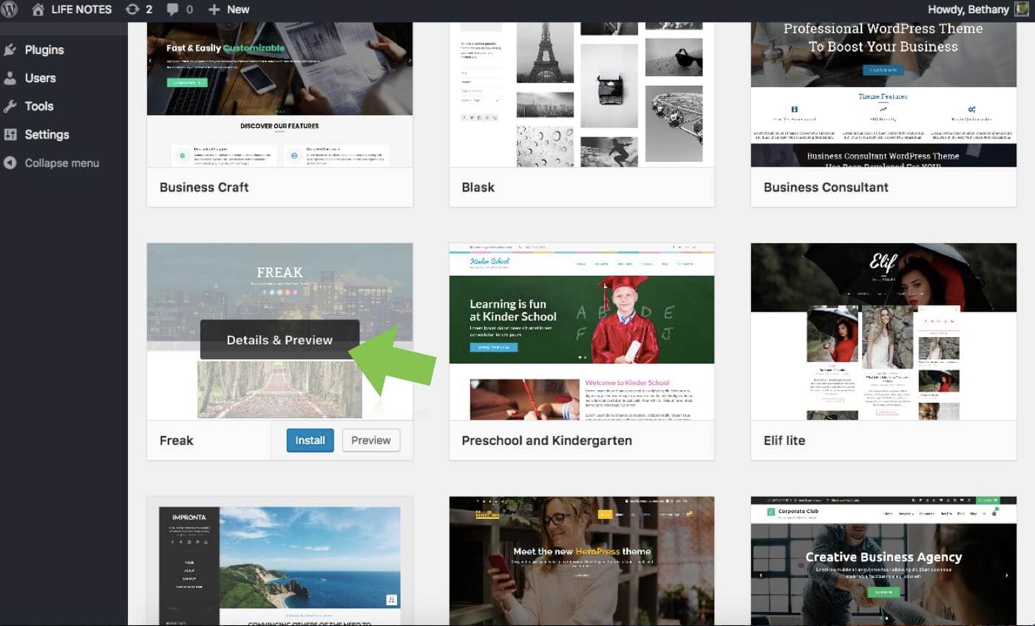
Task: Open the Plugins menu item
Action: click(44, 50)
